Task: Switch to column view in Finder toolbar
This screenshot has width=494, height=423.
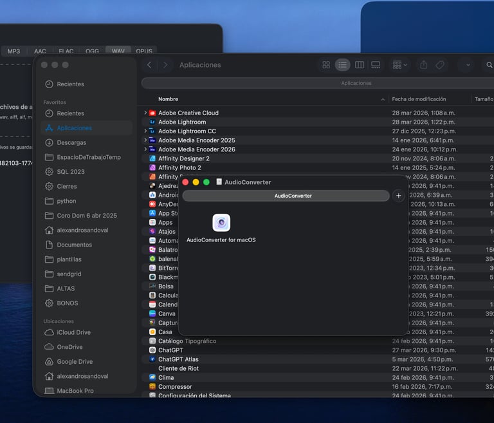Action: pyautogui.click(x=360, y=65)
